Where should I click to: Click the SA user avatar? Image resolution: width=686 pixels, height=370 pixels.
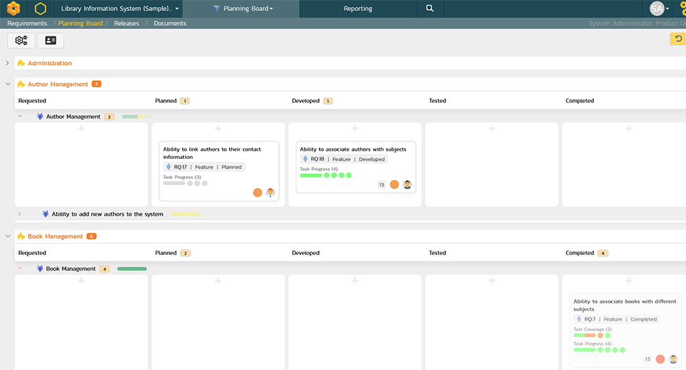click(x=657, y=9)
